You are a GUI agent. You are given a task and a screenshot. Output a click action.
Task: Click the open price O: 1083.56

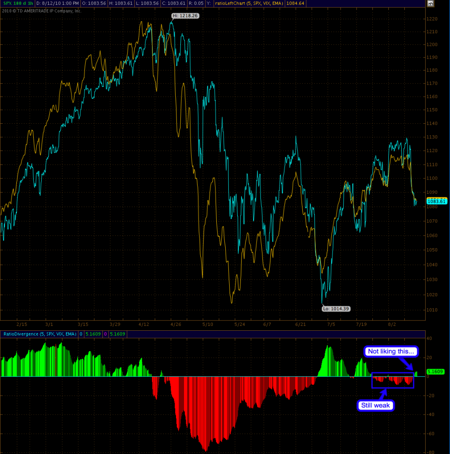tap(94, 4)
